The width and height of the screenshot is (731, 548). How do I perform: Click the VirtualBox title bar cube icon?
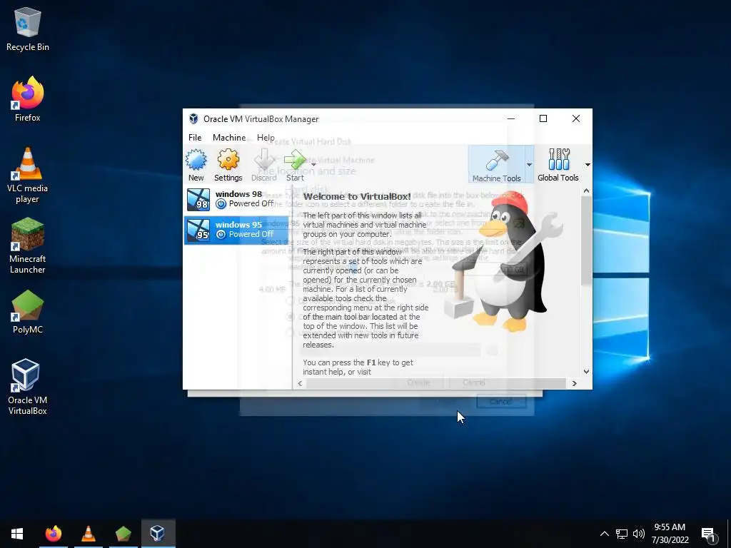193,118
